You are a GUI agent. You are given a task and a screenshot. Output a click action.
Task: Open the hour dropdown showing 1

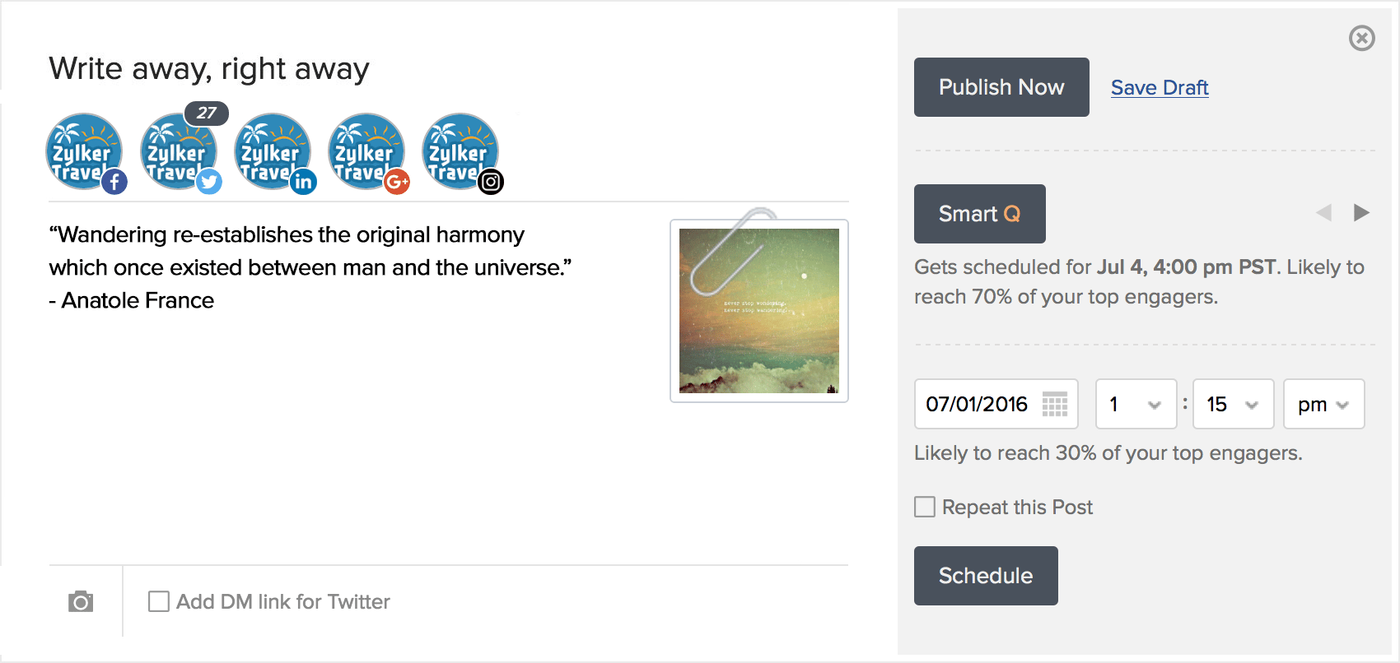coord(1136,404)
